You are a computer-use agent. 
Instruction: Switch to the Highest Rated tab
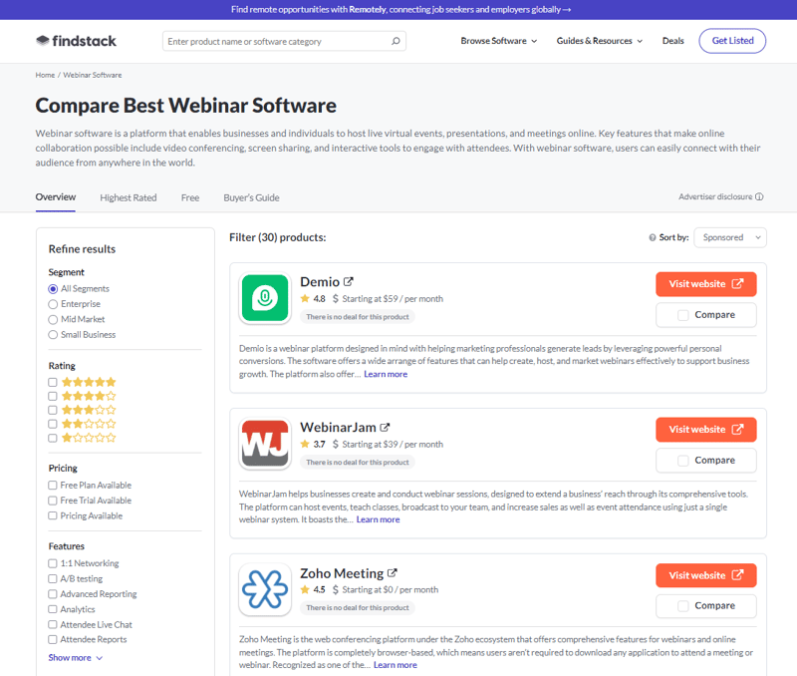tap(129, 197)
